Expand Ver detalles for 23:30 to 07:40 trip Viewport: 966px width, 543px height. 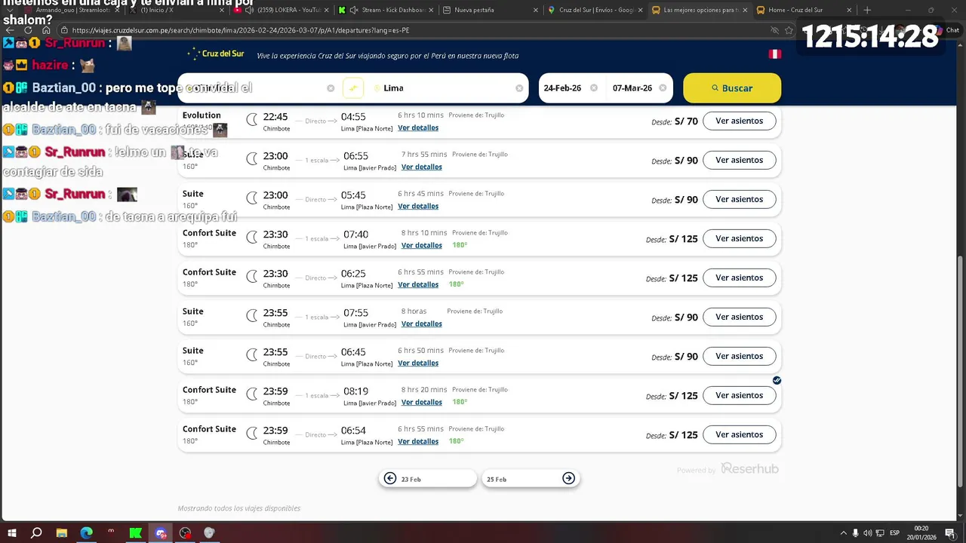coord(421,246)
